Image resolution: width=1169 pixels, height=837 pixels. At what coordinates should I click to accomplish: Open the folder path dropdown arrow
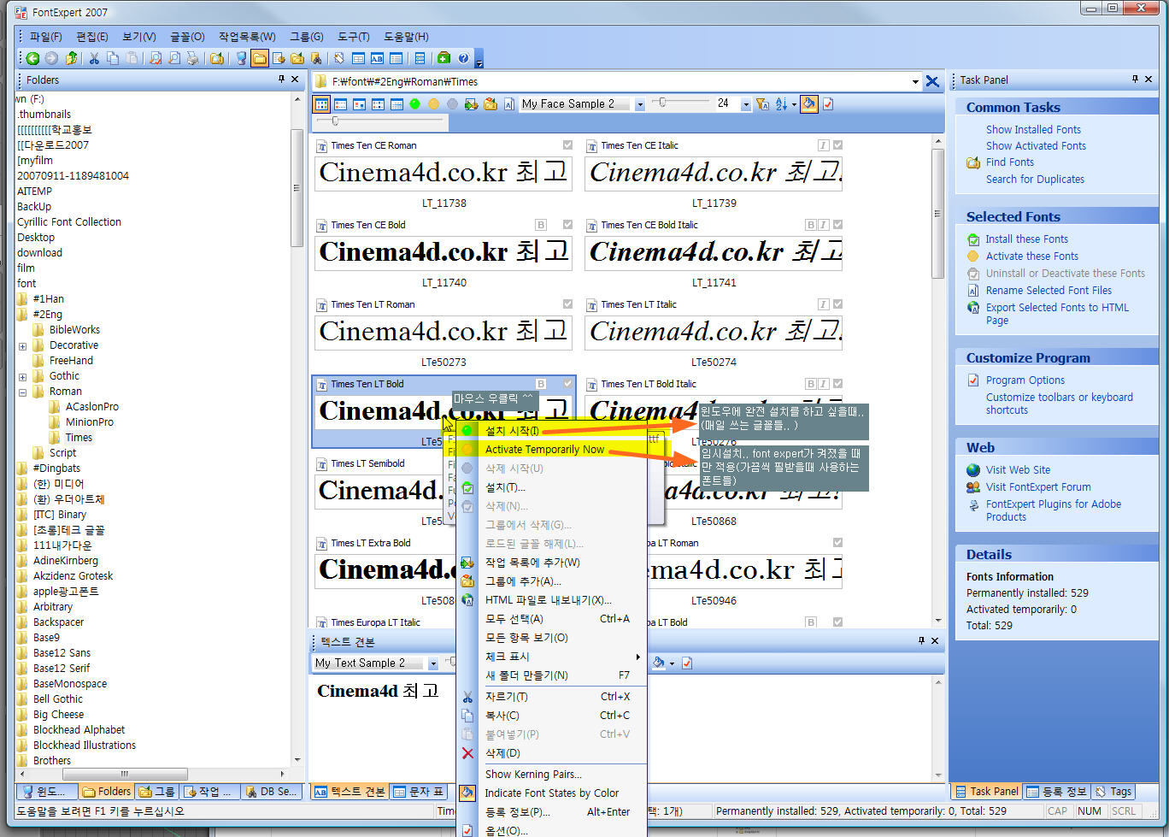click(x=915, y=82)
